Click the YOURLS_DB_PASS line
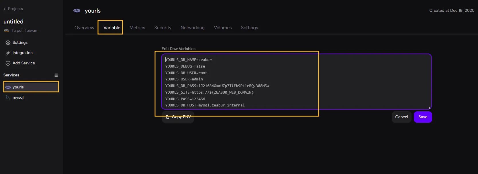478x174 pixels. pos(217,86)
